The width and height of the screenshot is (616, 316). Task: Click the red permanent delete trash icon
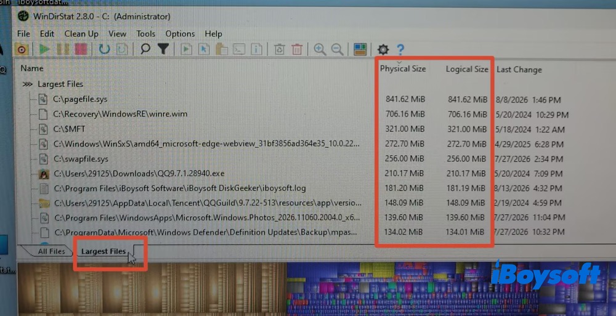(x=297, y=49)
